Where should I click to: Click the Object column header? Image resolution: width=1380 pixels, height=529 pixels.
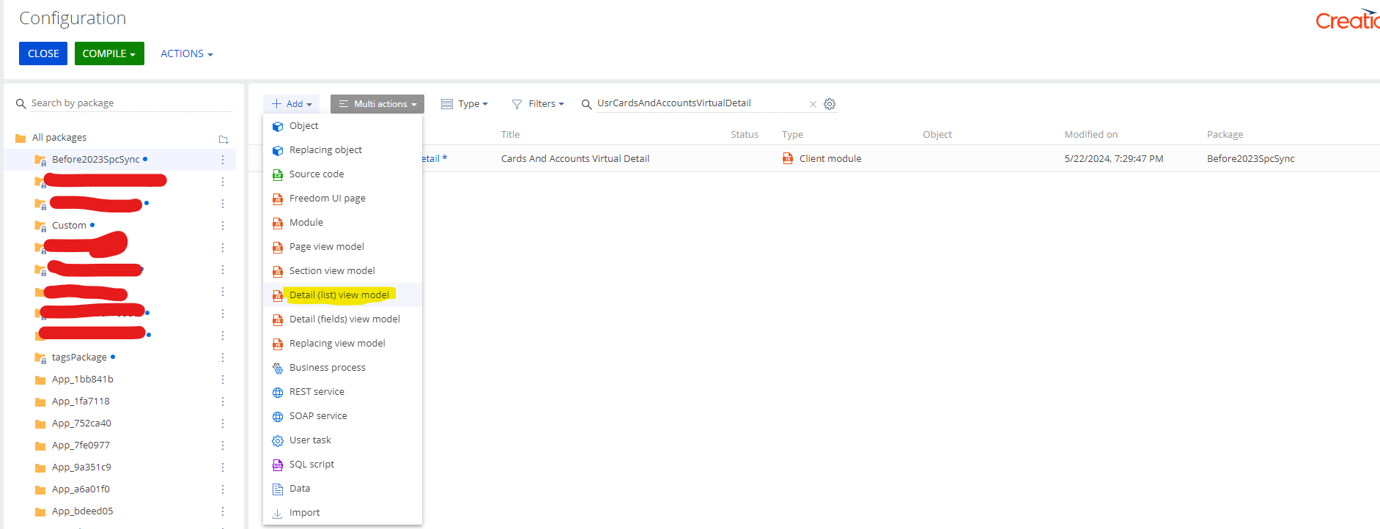(937, 135)
